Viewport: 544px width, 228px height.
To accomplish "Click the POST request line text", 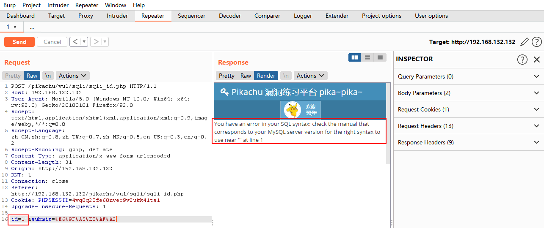I will [x=84, y=86].
